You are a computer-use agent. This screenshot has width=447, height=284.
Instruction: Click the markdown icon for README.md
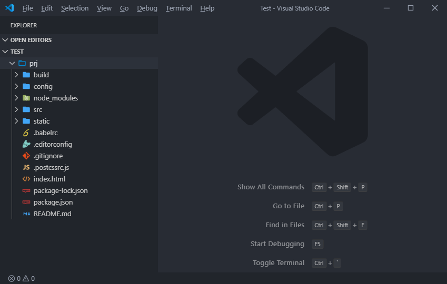click(x=26, y=214)
